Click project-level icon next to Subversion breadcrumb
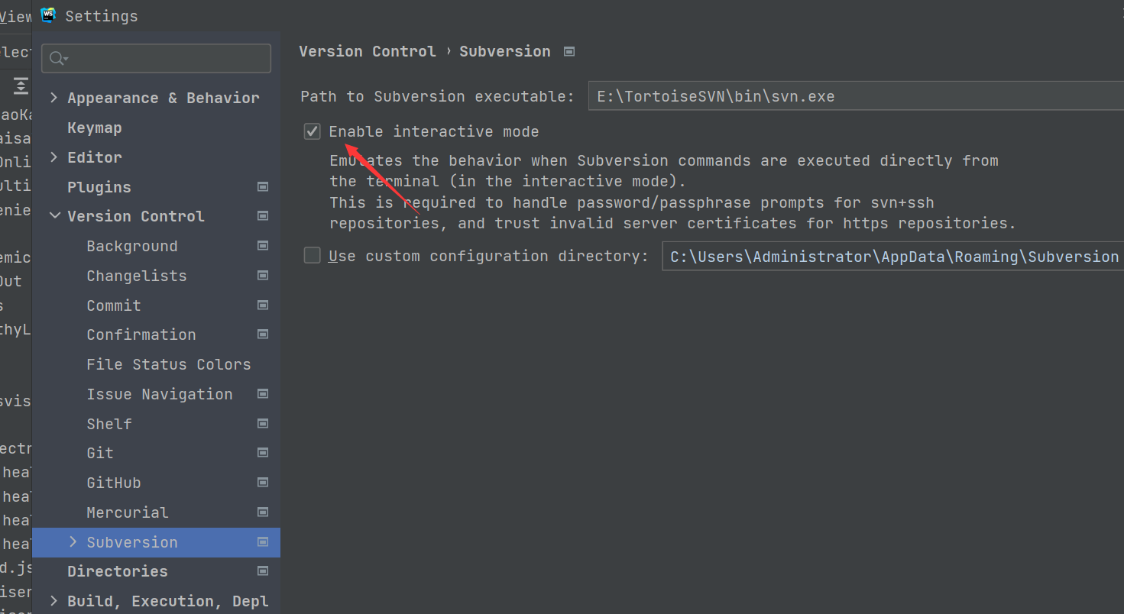Screen dimensions: 1124x614 (568, 51)
